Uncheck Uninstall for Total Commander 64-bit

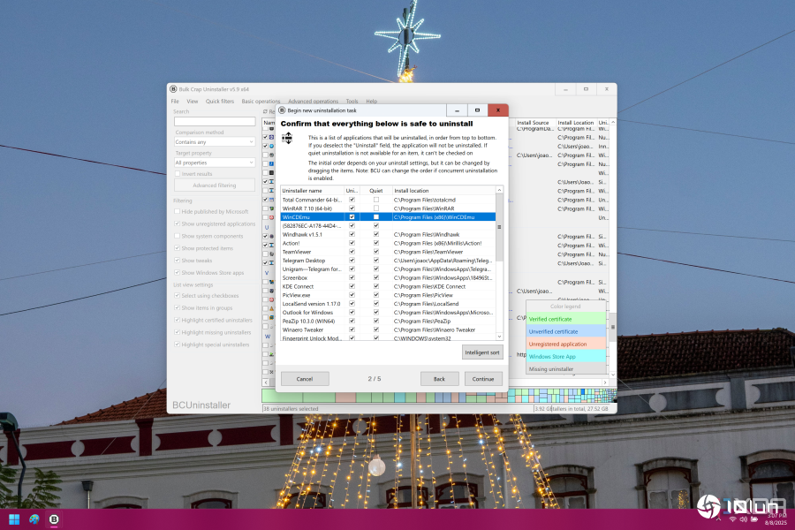pyautogui.click(x=352, y=201)
